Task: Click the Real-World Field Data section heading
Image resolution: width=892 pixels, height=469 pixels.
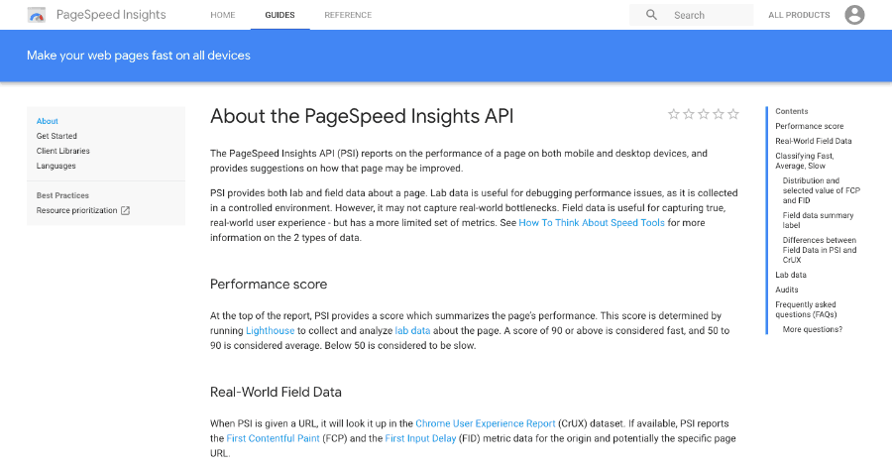Action: [x=276, y=393]
